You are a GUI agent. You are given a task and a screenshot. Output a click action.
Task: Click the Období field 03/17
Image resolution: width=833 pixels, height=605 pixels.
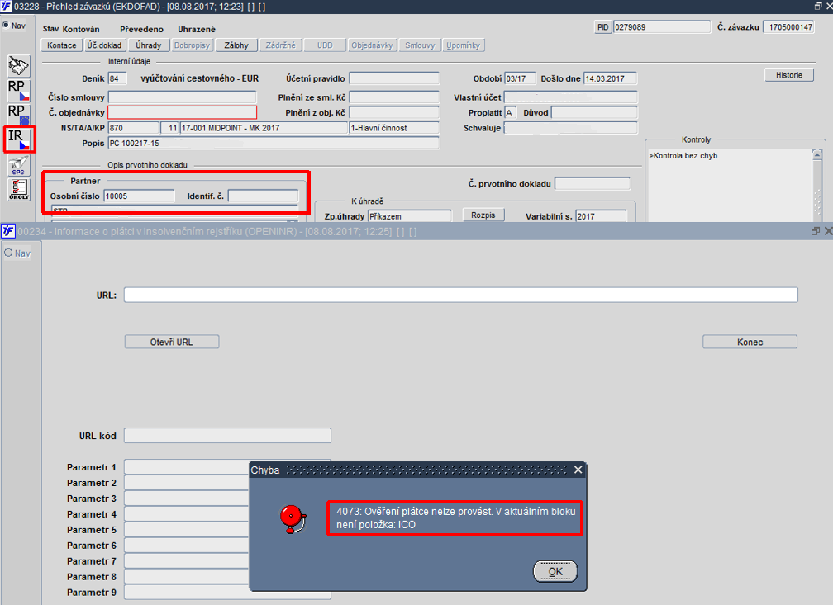(520, 78)
